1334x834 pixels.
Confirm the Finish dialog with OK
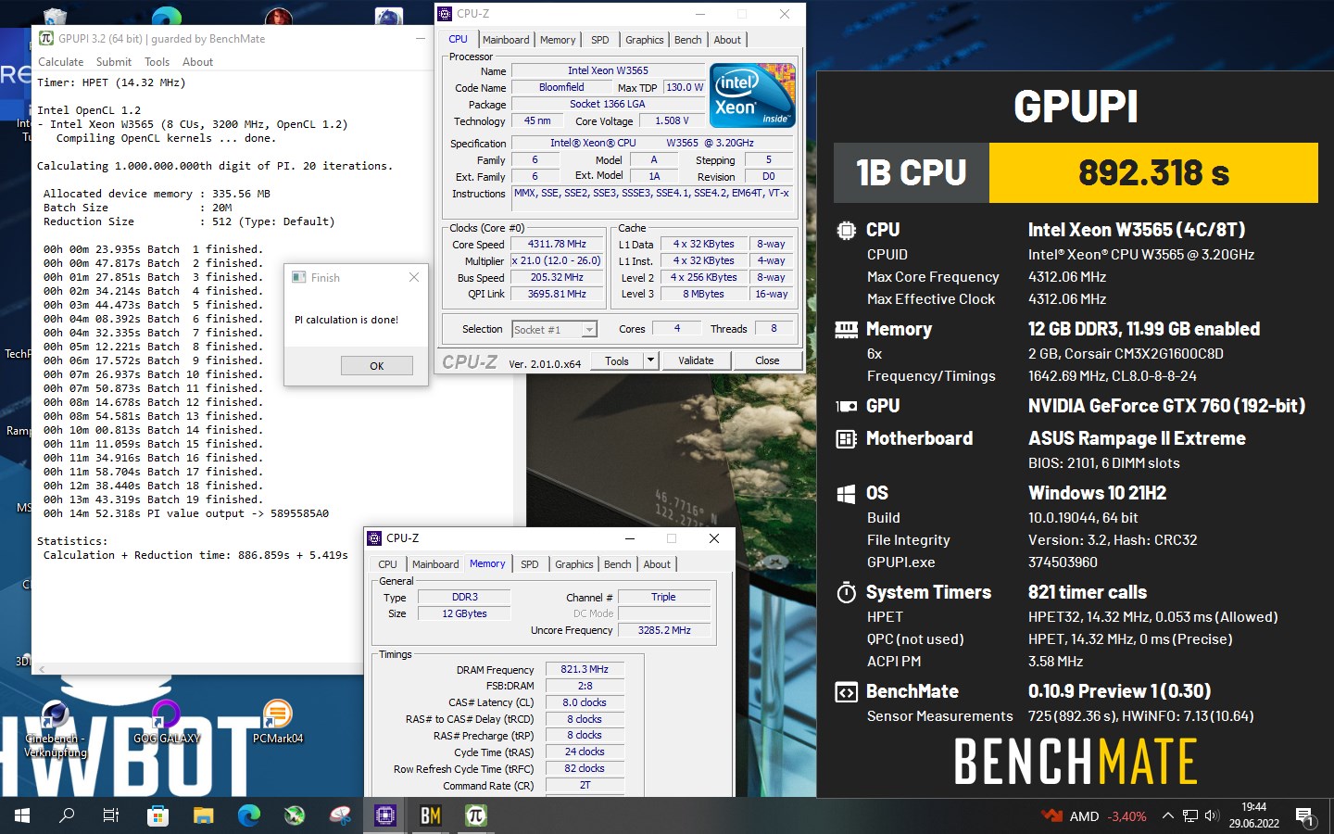pos(377,366)
